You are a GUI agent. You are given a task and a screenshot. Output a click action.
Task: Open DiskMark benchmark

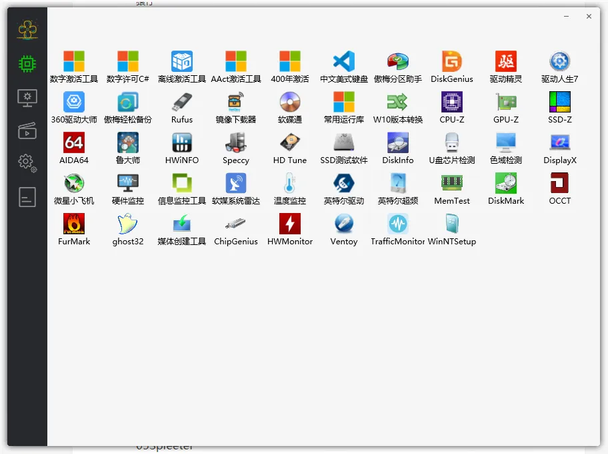[x=505, y=183]
